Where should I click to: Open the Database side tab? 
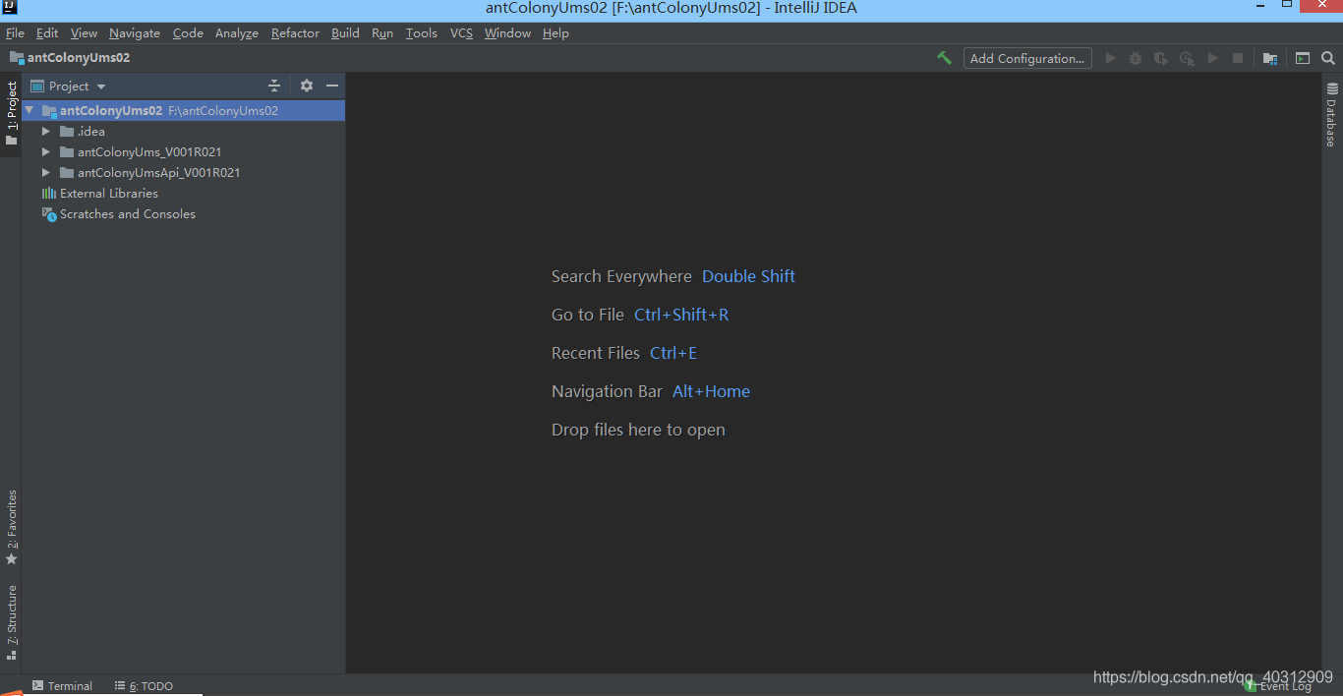(1332, 115)
